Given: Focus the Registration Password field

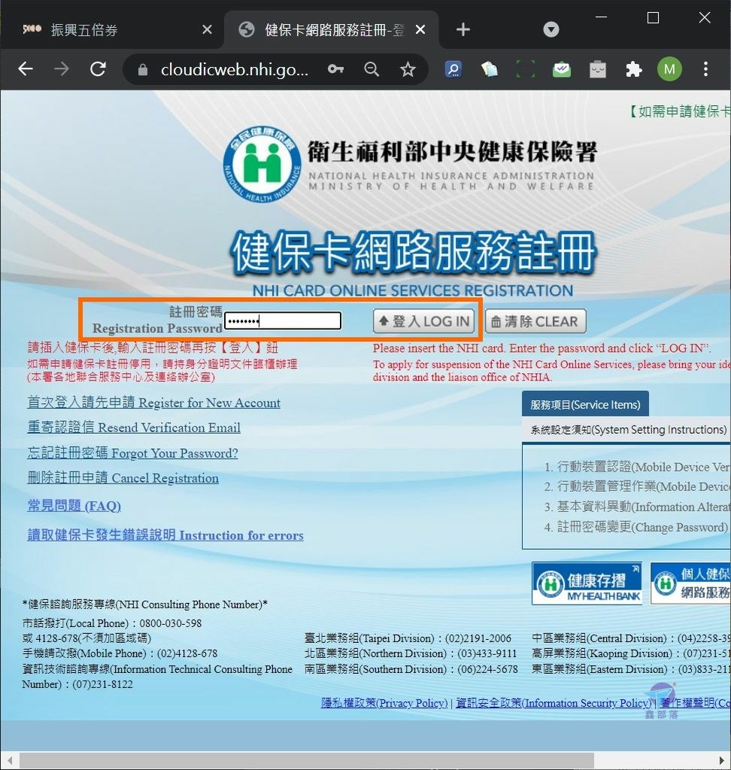Looking at the screenshot, I should (283, 320).
